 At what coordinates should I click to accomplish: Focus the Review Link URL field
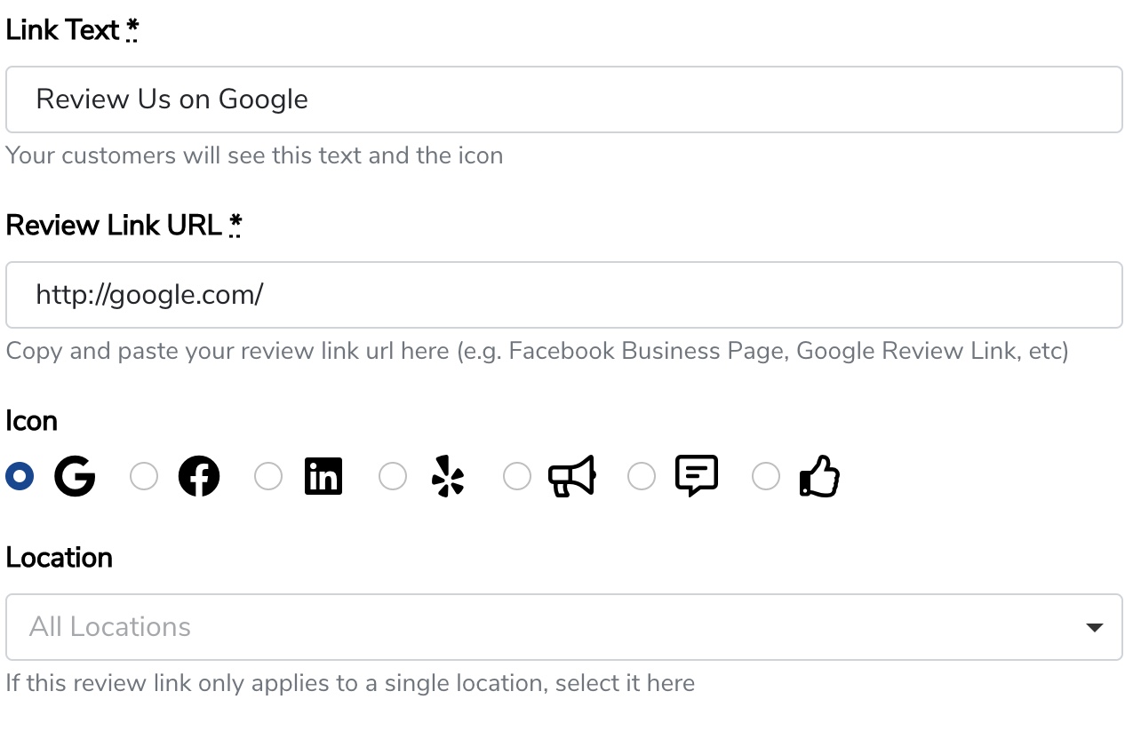point(563,295)
